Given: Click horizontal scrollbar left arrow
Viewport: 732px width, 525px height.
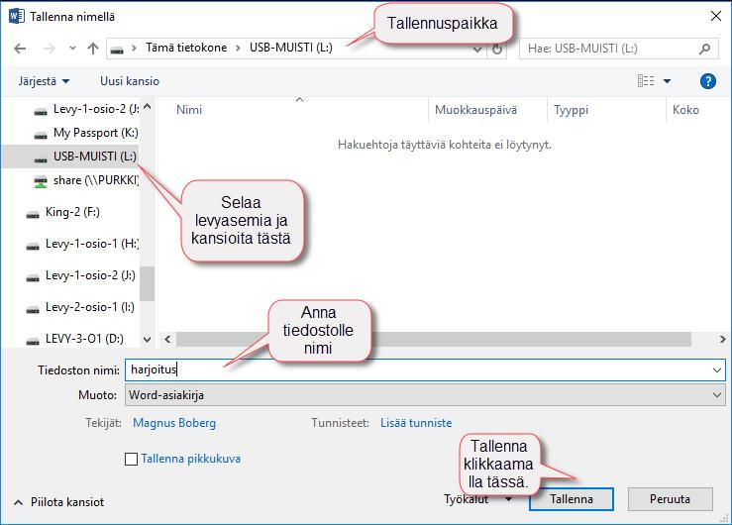Looking at the screenshot, I should pos(167,339).
